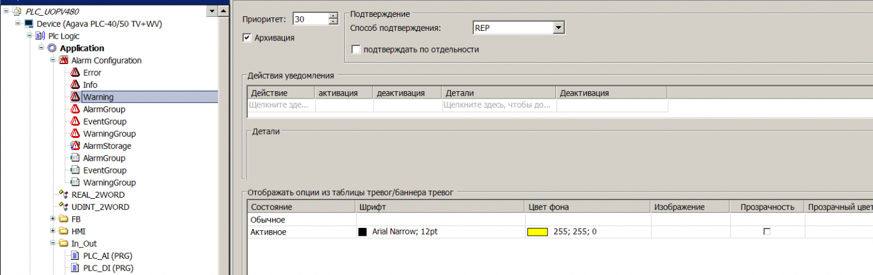Screen dimensions: 873x275
Task: Toggle Прозрачность checkbox in Активное row
Action: [766, 231]
